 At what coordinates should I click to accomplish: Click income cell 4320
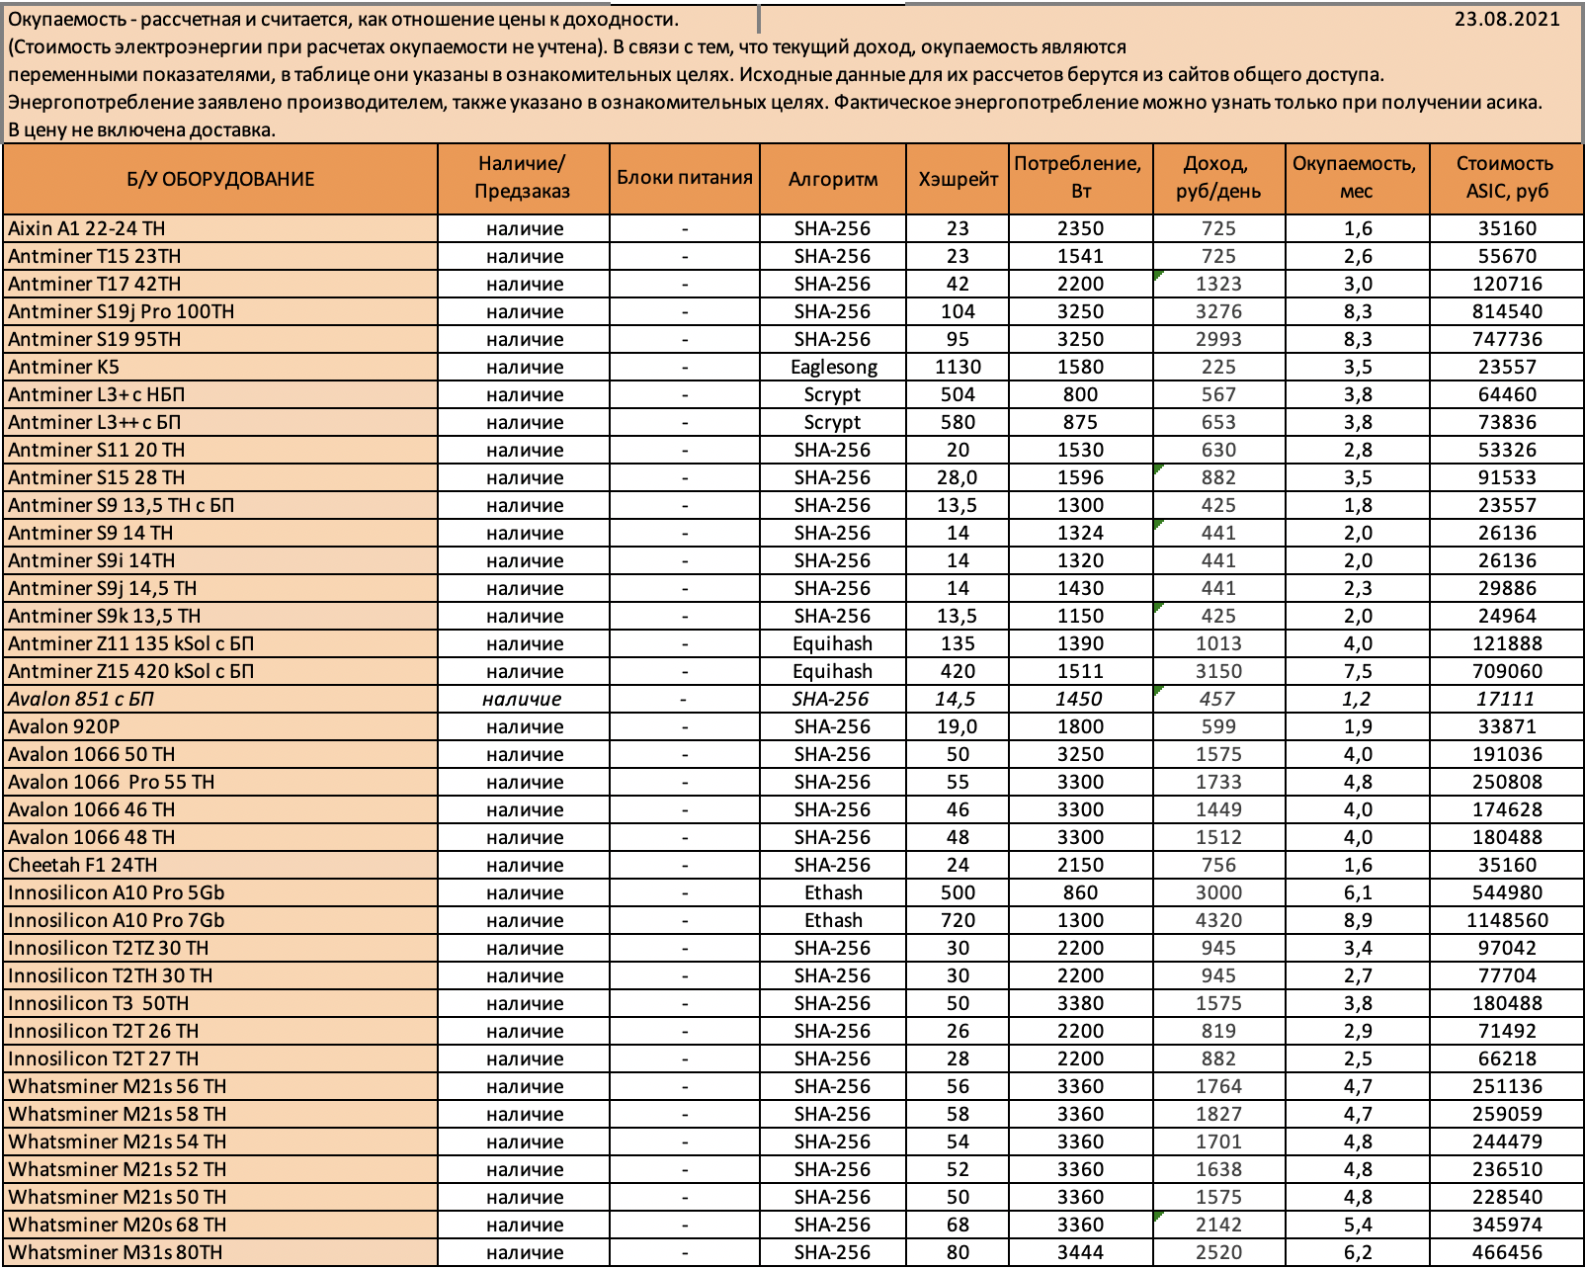coord(1218,920)
